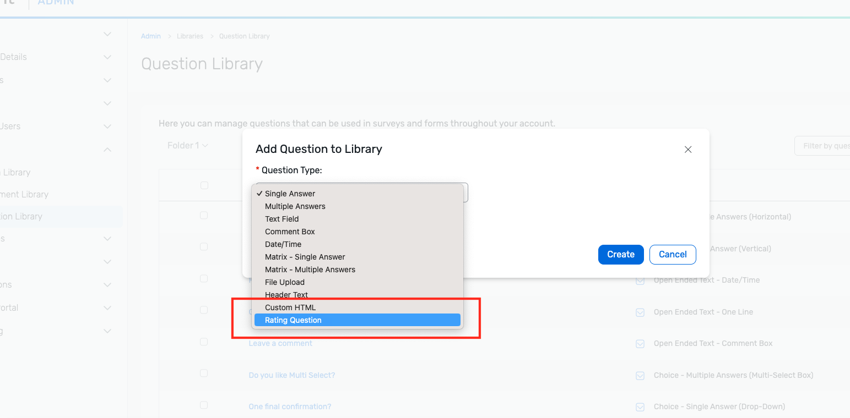Expand the Details sidebar section
The image size is (850, 418).
click(x=107, y=57)
